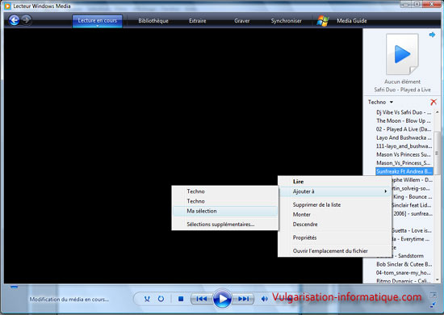
Task: Select track Bob Sinclar & Cutee B
Action: pyautogui.click(x=404, y=264)
